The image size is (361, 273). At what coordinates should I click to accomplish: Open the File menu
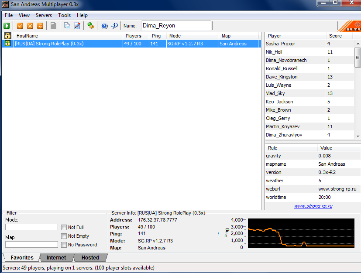(x=9, y=15)
